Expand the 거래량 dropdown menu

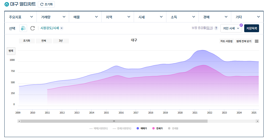[53, 17]
